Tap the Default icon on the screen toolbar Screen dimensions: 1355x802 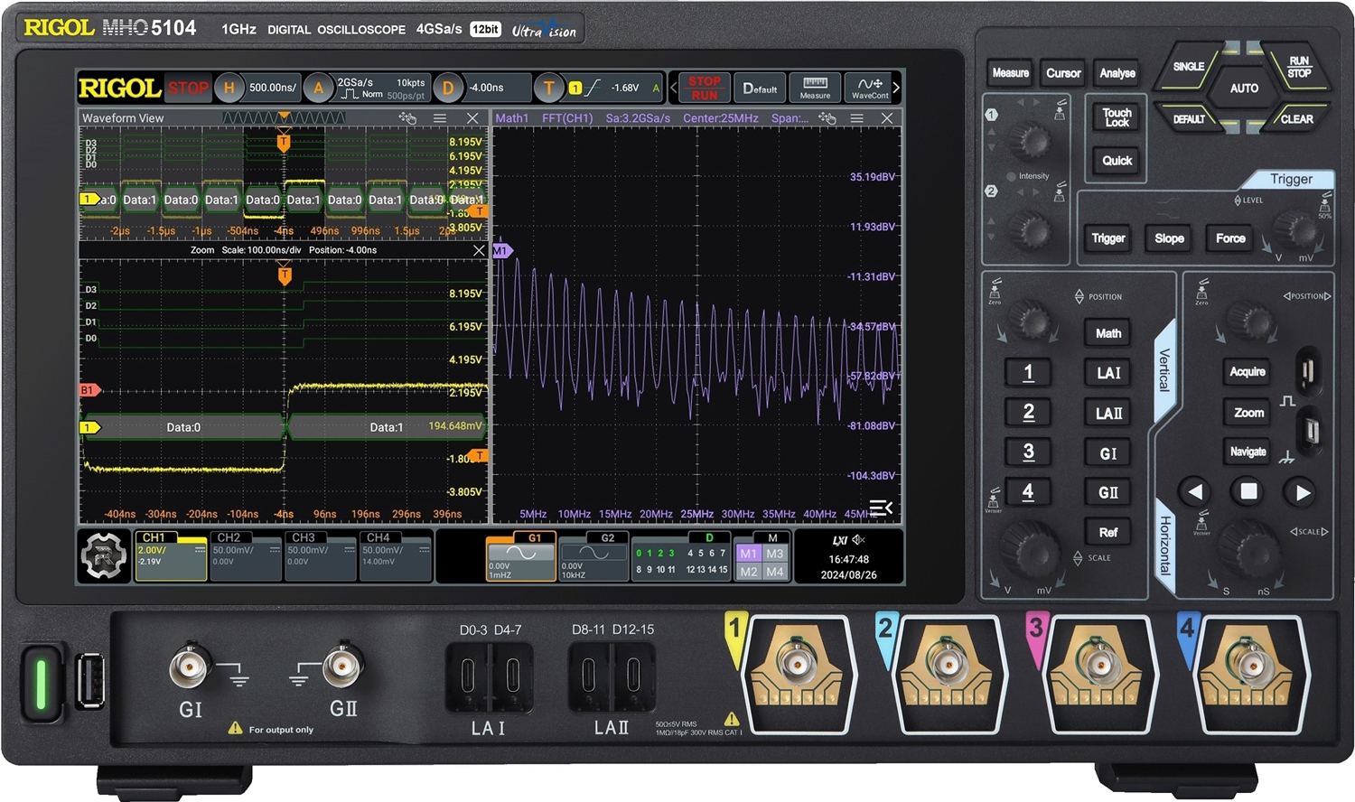[760, 88]
